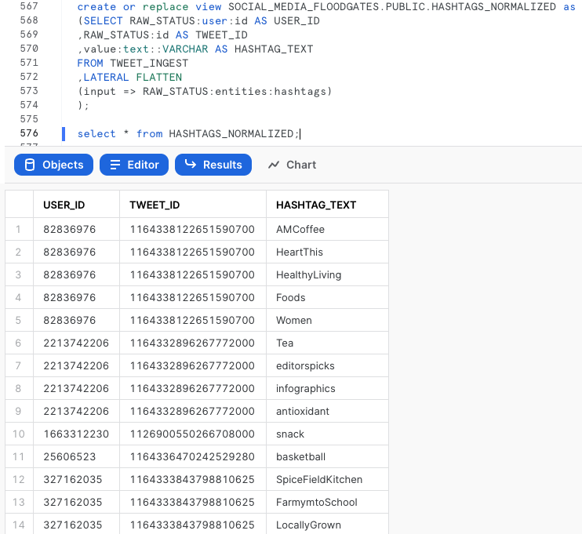Click the create or replace view line

pyautogui.click(x=326, y=7)
